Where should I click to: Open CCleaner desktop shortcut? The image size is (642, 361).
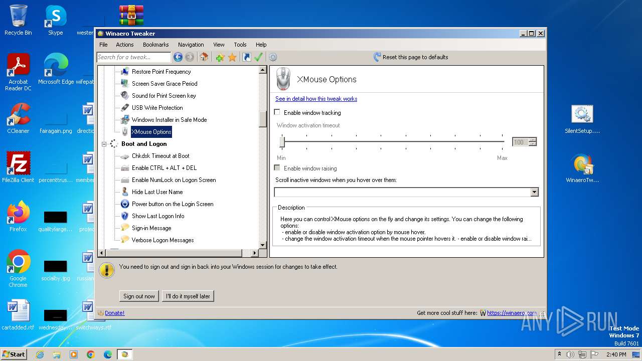18,119
